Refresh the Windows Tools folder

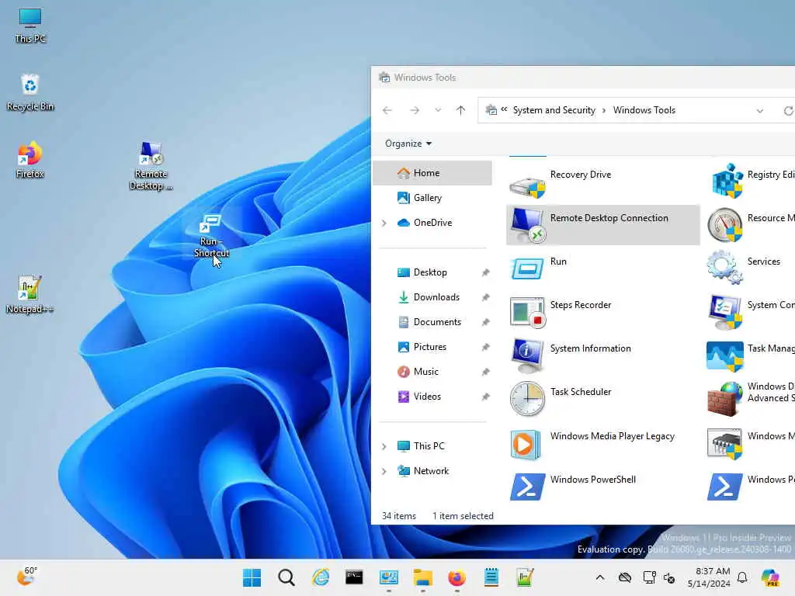coord(788,110)
